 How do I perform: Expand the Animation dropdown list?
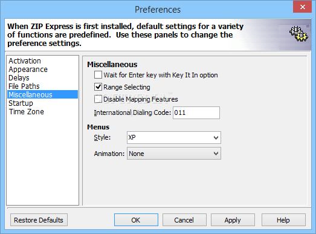[x=174, y=154]
